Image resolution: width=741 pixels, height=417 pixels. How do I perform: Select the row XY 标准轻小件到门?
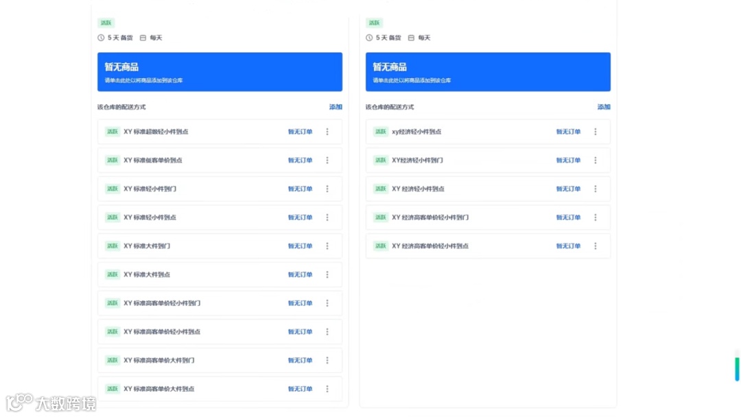click(x=220, y=189)
